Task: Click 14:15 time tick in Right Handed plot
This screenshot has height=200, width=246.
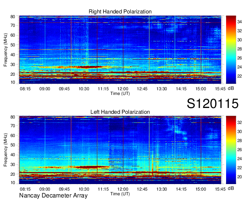Action: (181, 89)
